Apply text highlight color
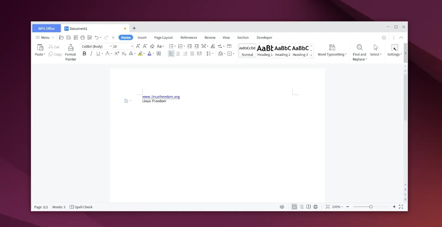442x227 pixels. pyautogui.click(x=140, y=54)
